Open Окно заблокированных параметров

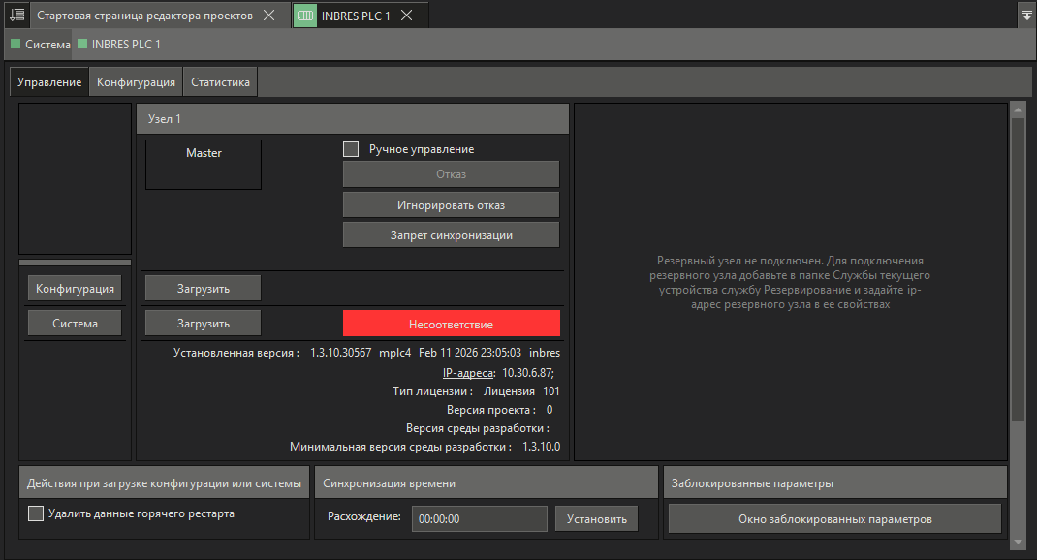(x=834, y=519)
